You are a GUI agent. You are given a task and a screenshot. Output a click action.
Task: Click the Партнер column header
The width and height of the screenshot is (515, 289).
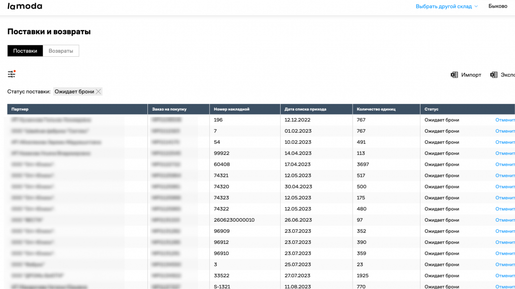point(20,109)
